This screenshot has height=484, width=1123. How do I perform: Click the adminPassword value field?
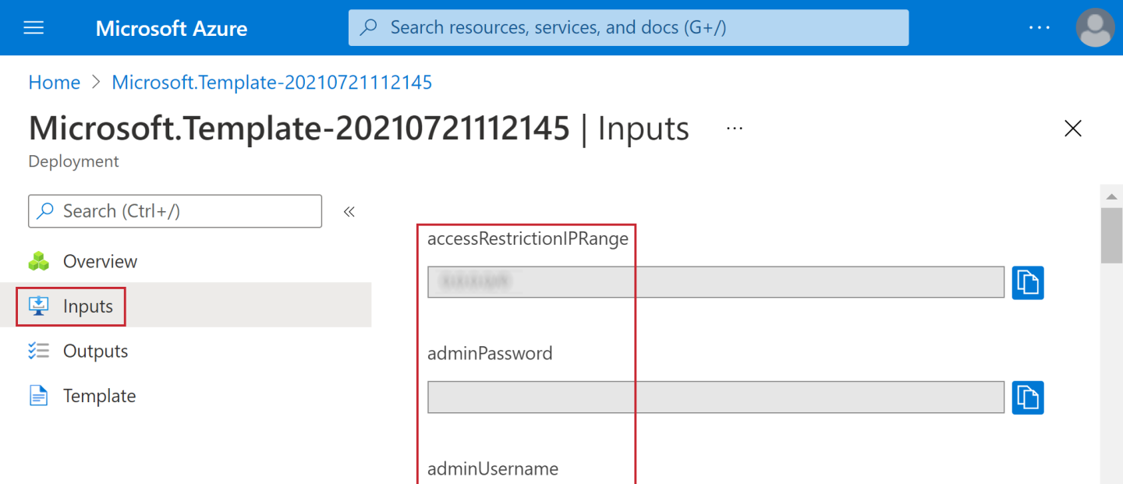click(715, 397)
